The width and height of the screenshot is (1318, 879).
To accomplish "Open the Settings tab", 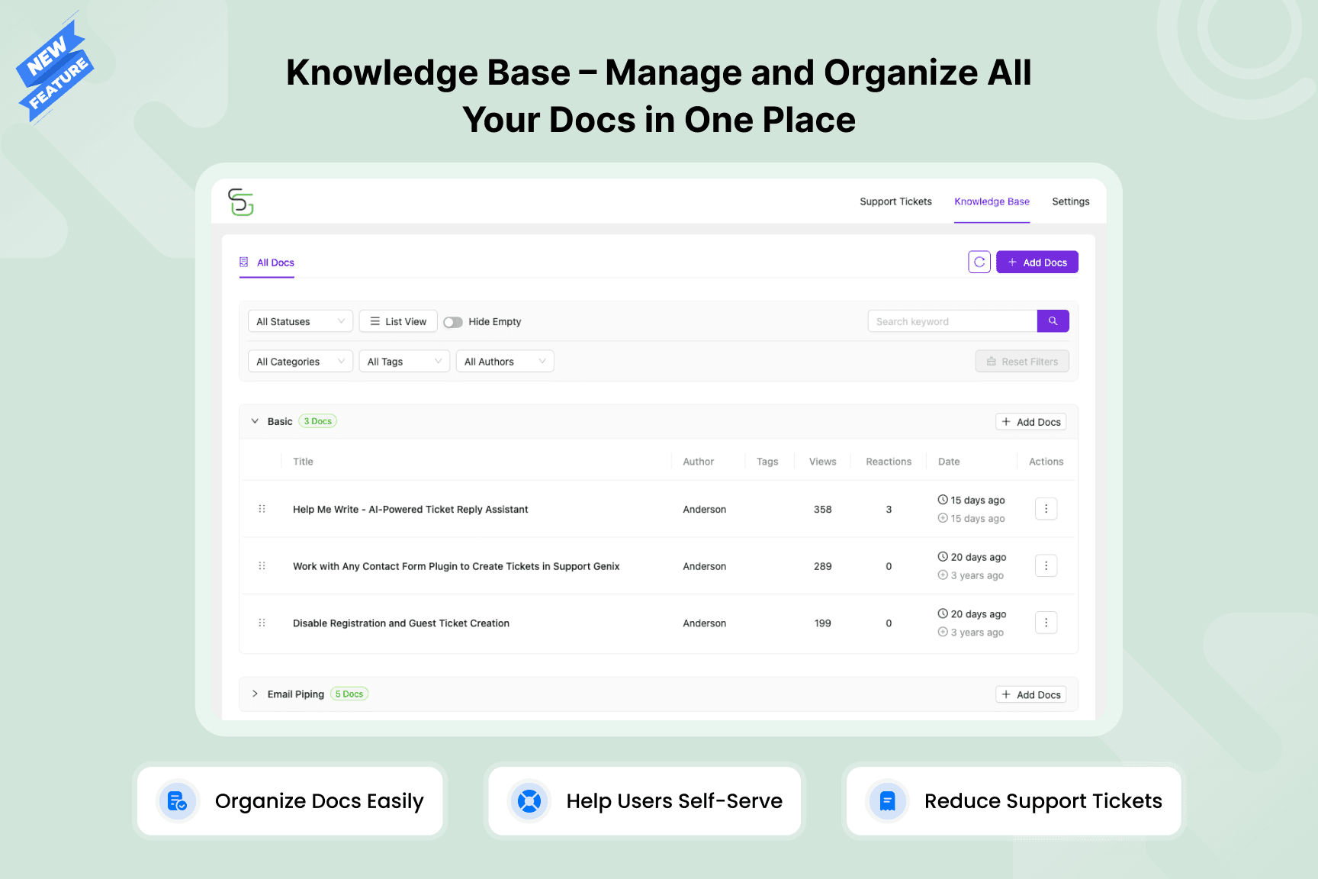I will [x=1070, y=201].
